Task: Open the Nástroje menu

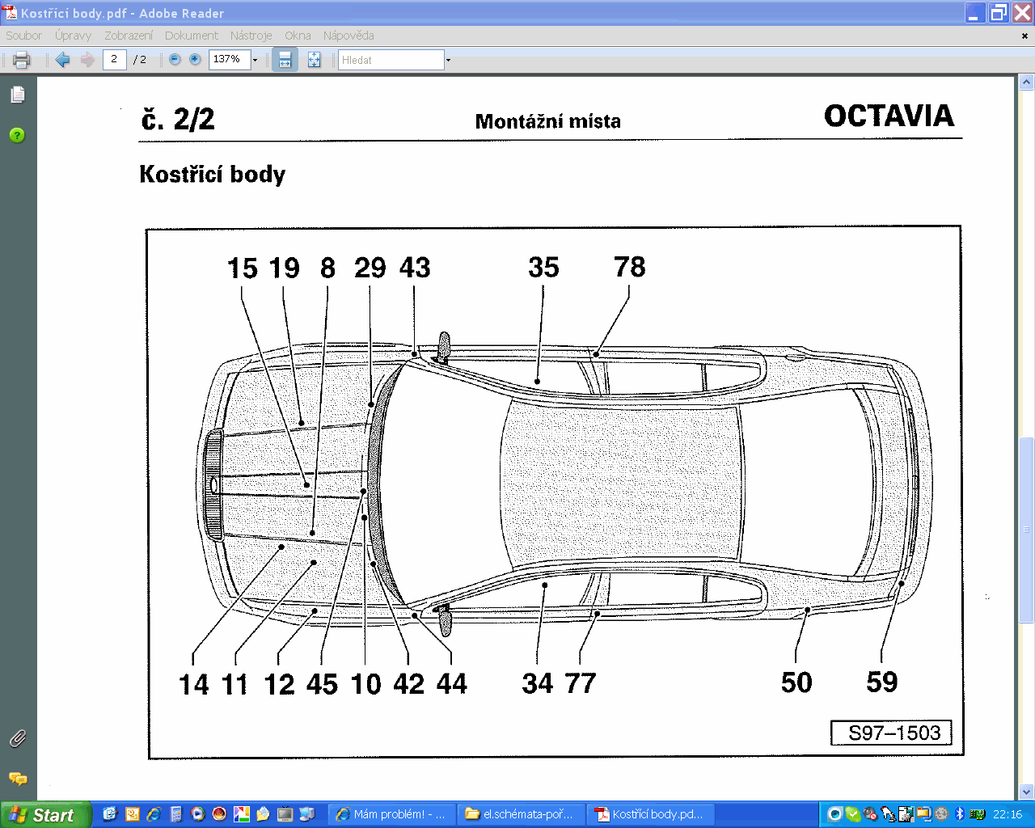Action: [251, 36]
